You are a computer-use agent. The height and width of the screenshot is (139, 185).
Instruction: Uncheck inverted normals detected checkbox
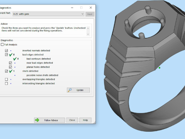pos(6,51)
